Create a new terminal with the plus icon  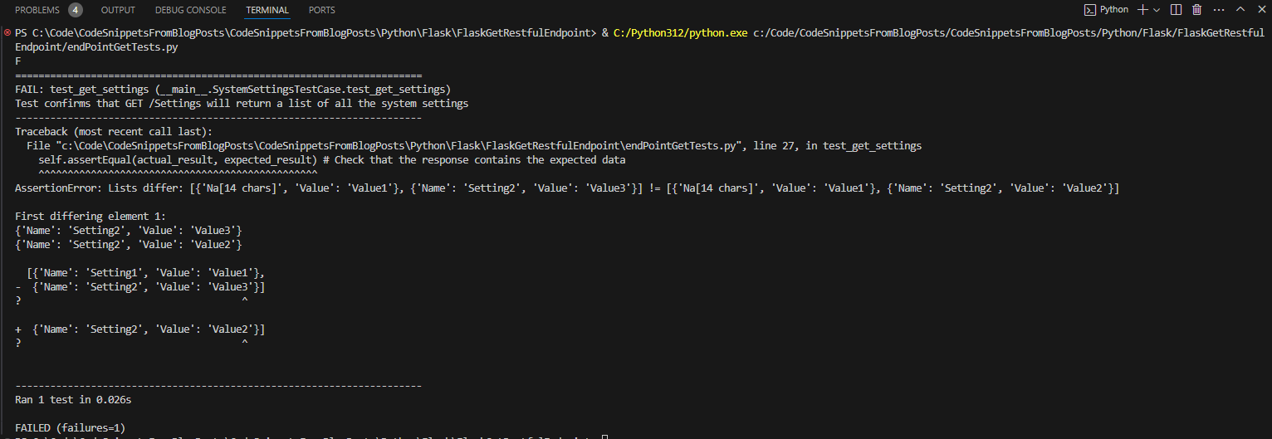click(1142, 10)
